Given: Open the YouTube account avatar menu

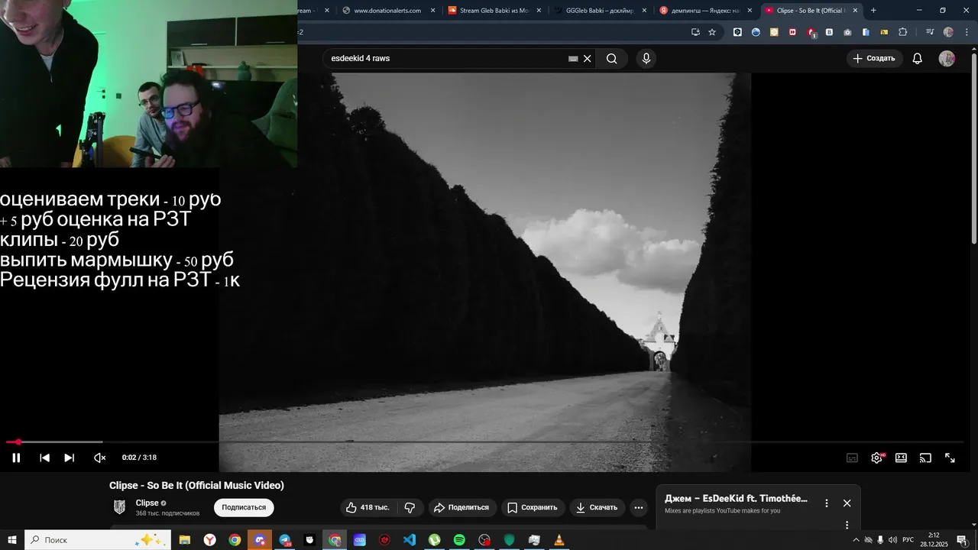Looking at the screenshot, I should (947, 59).
